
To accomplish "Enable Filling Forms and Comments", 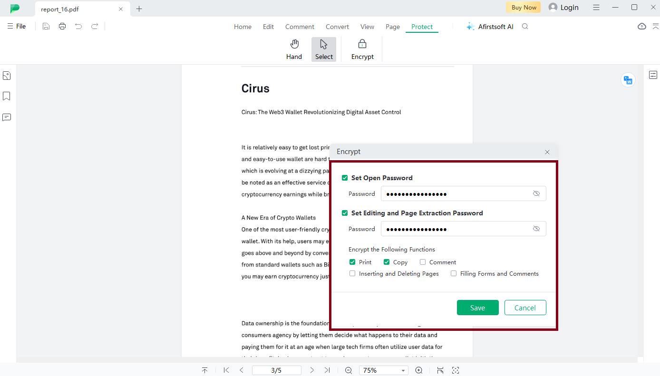I will [454, 273].
